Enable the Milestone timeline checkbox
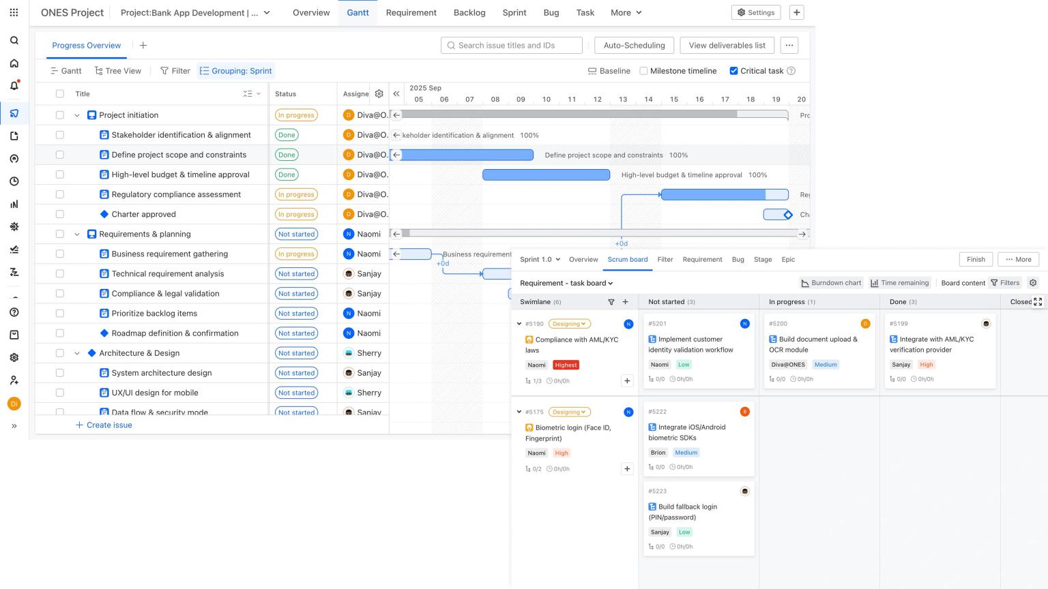 (x=643, y=71)
